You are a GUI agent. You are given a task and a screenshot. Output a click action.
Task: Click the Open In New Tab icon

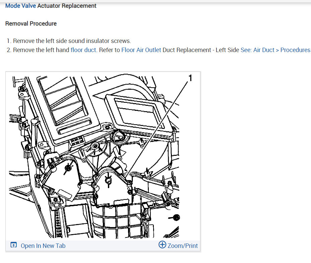coord(13,245)
